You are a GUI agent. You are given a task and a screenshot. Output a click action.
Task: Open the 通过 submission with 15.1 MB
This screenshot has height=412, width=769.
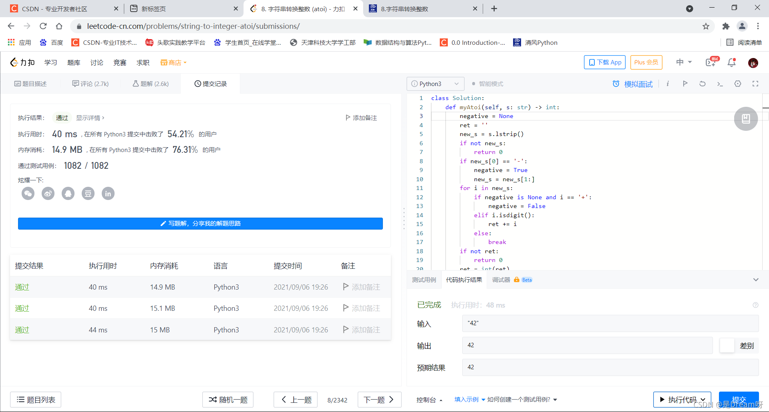[x=22, y=308]
